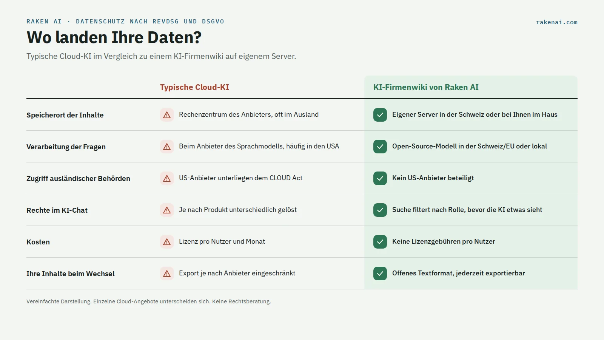The image size is (604, 340).
Task: Click the row label 'Zugriff ausländischer Behörden'
Action: [78, 179]
